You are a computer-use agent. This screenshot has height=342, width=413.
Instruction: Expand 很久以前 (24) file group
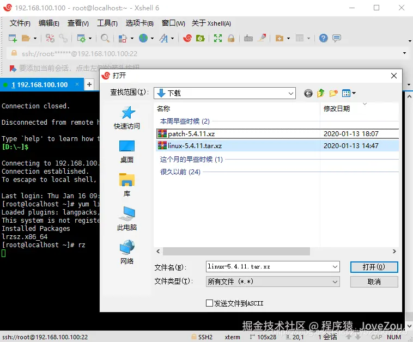coord(180,172)
